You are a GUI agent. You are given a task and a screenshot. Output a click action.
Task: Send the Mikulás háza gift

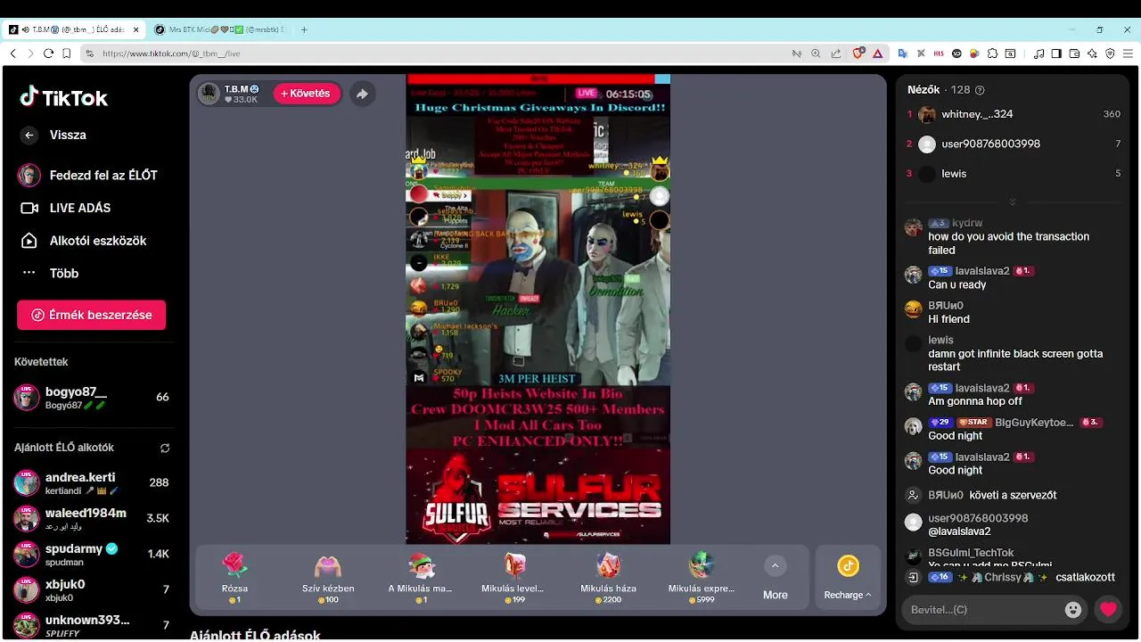tap(608, 578)
